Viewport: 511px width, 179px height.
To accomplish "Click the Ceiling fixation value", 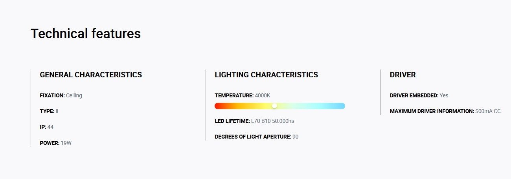I will [74, 95].
